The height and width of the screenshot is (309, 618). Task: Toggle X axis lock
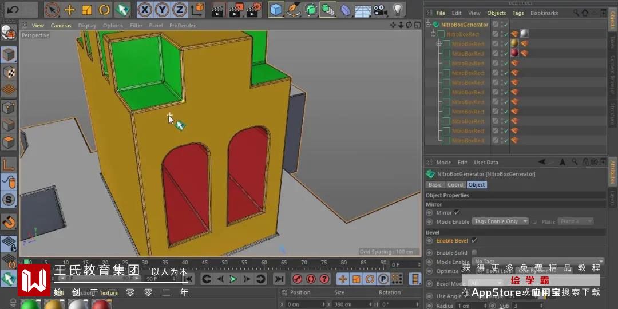click(x=145, y=10)
